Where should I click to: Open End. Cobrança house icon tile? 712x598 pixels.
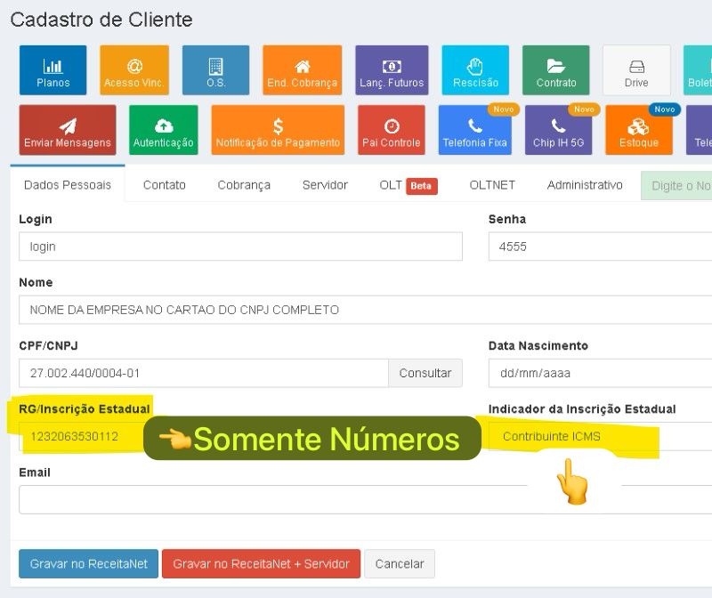302,70
